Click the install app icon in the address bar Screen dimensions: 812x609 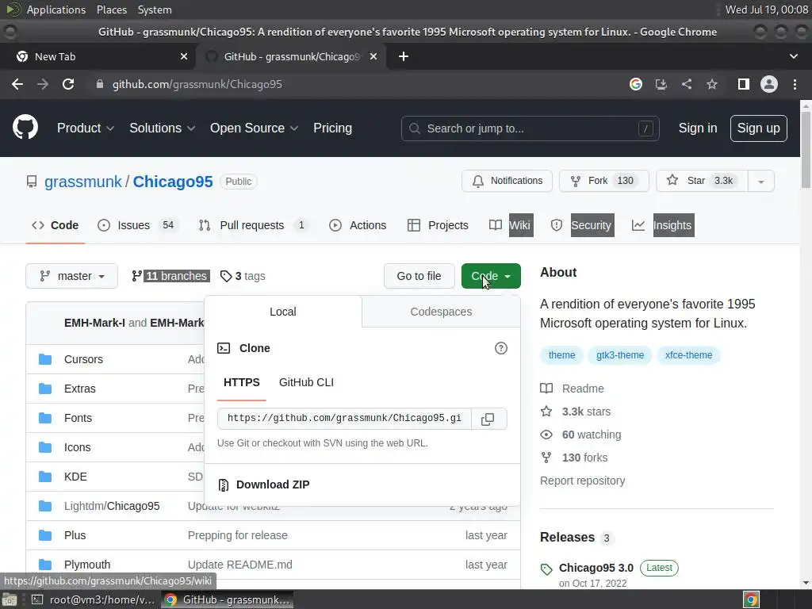click(661, 84)
